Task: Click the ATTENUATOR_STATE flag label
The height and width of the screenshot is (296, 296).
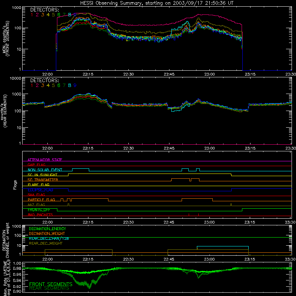Action: coord(45,160)
